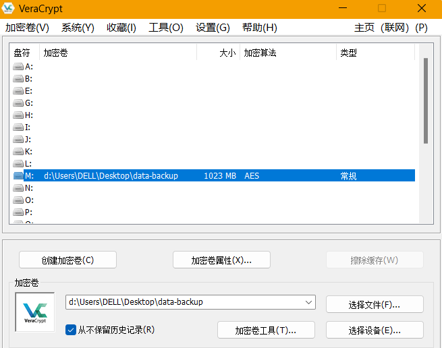The width and height of the screenshot is (442, 348).
Task: Open the 系统(Y) menu
Action: (78, 28)
